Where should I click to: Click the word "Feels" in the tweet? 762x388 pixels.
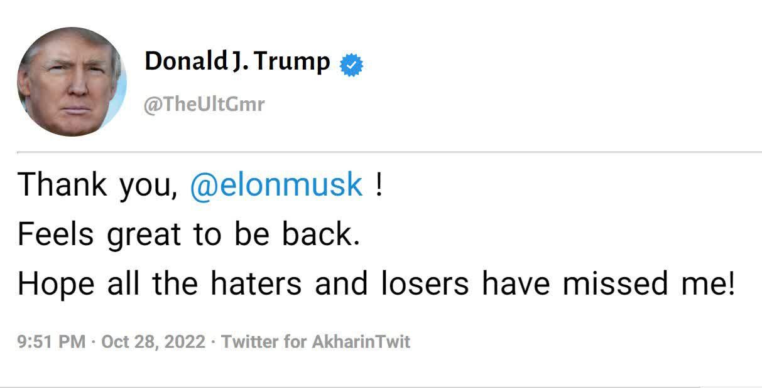point(56,234)
